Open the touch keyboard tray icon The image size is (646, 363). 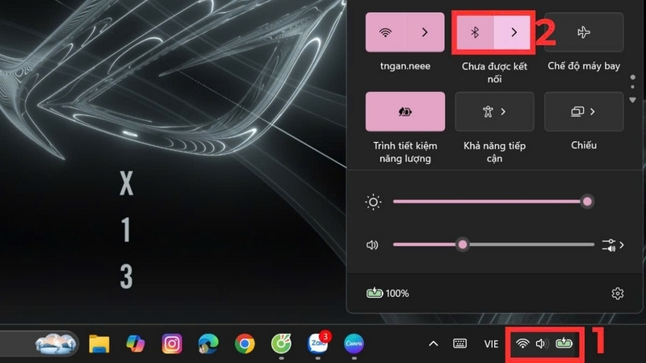click(x=459, y=344)
